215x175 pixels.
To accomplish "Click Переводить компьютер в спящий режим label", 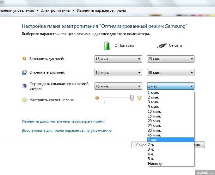I will point(59,86).
